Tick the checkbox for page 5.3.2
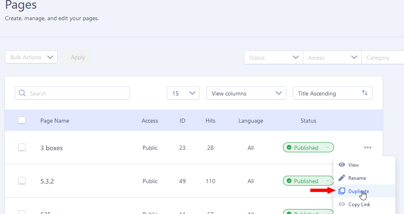Image resolution: width=404 pixels, height=214 pixels. (x=22, y=181)
